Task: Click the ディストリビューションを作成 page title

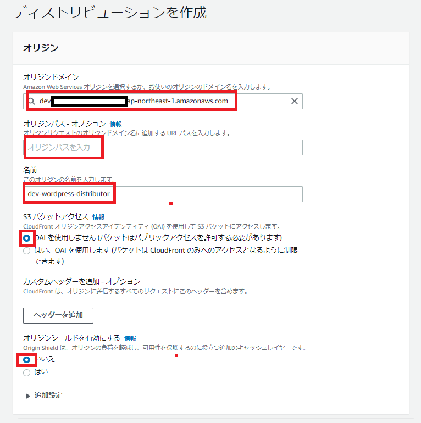Action: (x=110, y=12)
